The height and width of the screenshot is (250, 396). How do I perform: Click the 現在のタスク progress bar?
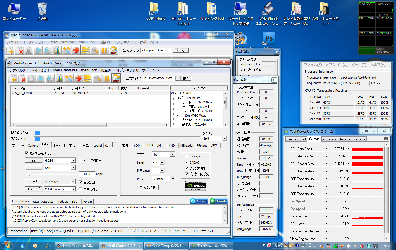(117, 133)
